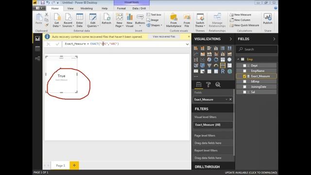Image resolution: width=311 pixels, height=175 pixels.
Task: Open the Help ribbon tab
Action: (104, 8)
